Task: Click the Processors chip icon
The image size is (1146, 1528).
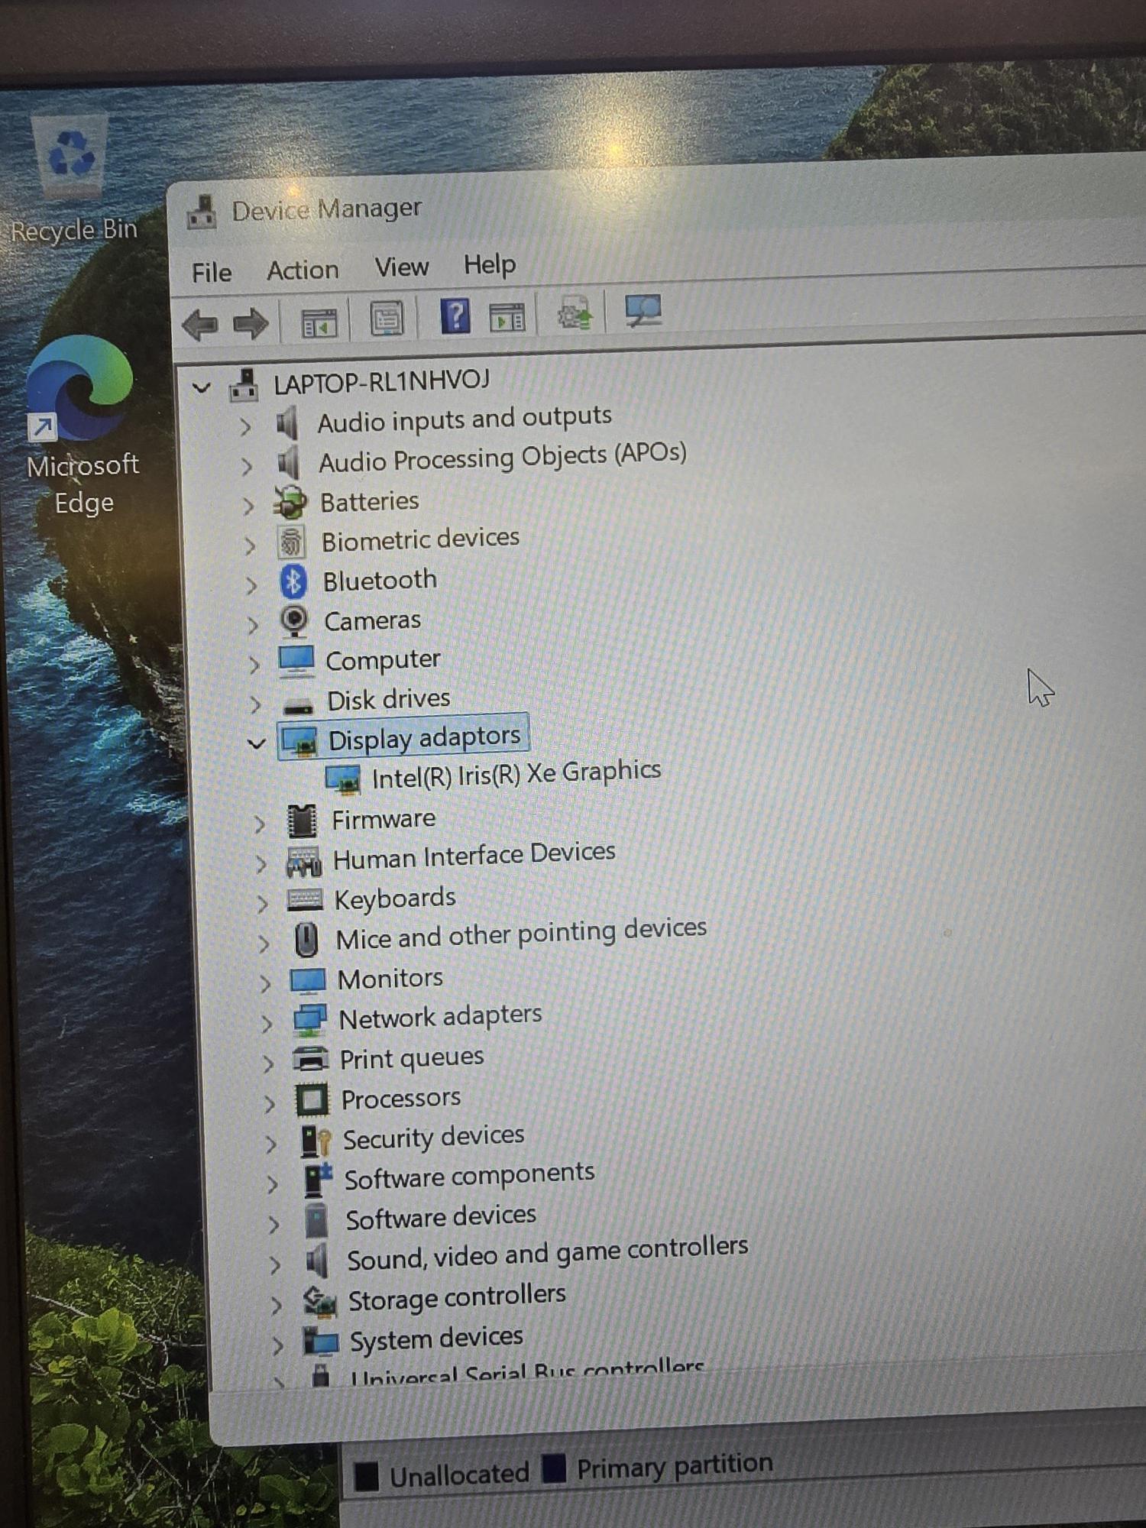Action: 312,1100
